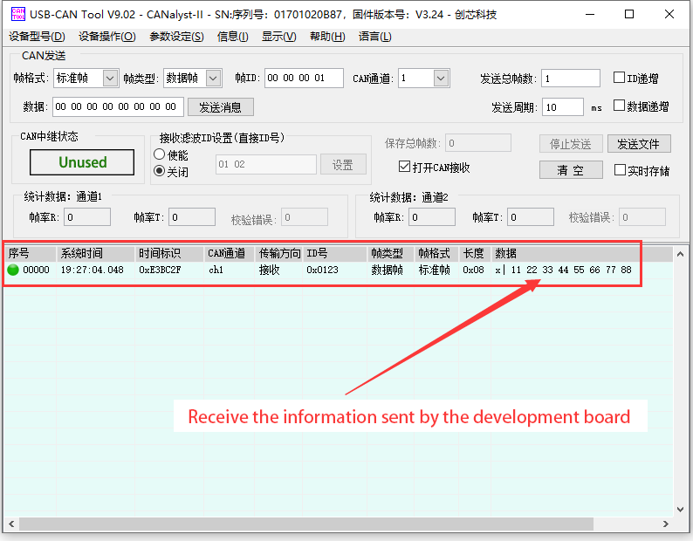
Task: Click the 系统时间 column header
Action: coord(95,253)
